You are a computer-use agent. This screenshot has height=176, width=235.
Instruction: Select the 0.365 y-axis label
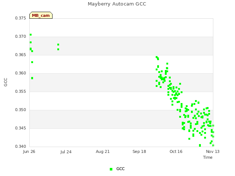(x=21, y=55)
